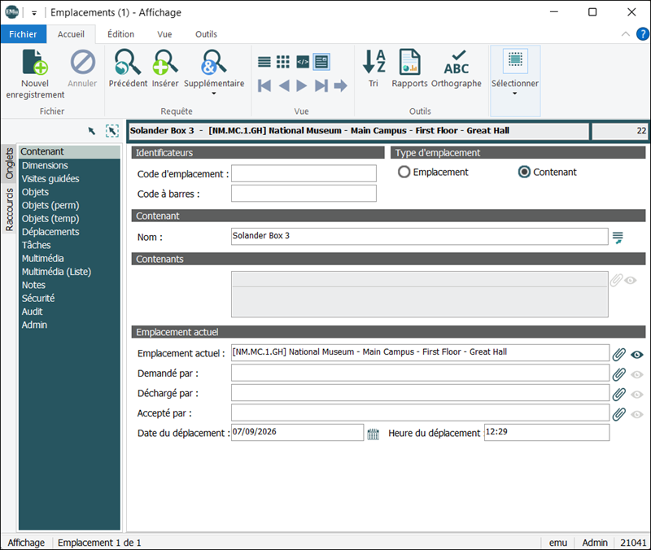Click the edit icon beside the Nom field
This screenshot has width=651, height=550.
(618, 238)
